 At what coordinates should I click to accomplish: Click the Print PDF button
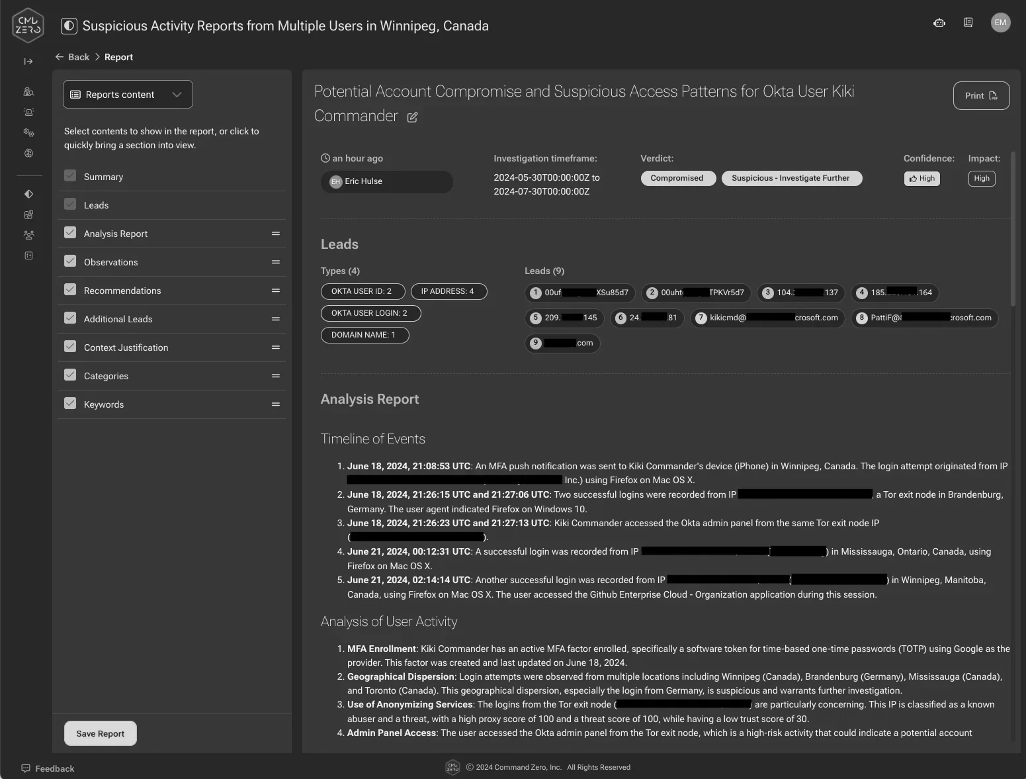(981, 96)
